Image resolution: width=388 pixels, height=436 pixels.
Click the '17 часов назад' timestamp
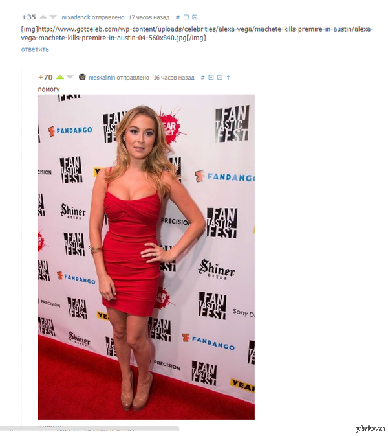click(x=149, y=17)
